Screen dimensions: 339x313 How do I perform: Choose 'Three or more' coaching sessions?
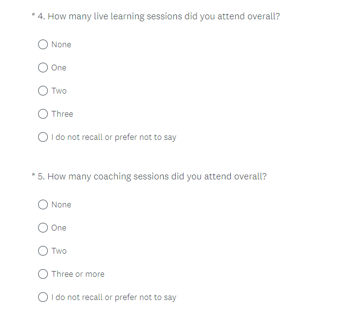tap(43, 274)
